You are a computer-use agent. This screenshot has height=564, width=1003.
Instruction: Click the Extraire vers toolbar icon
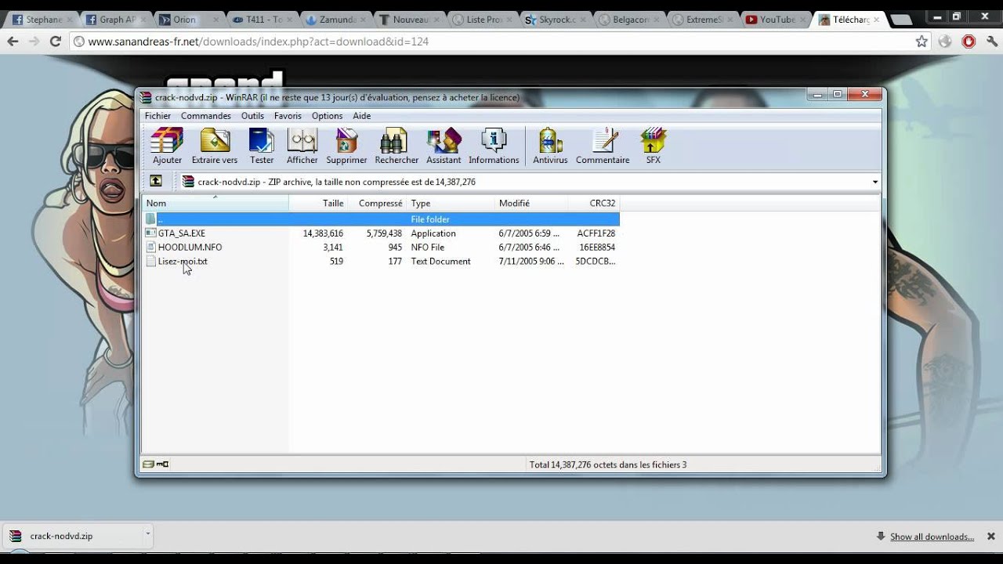pos(215,141)
